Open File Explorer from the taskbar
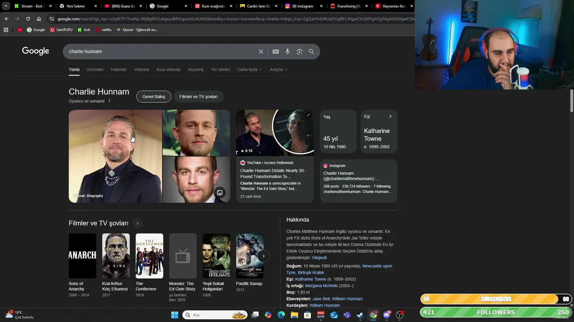This screenshot has width=574, height=322. (294, 315)
